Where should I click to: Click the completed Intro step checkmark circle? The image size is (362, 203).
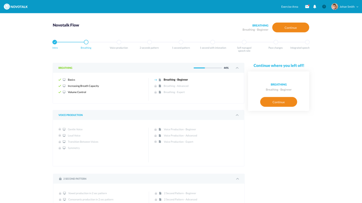click(x=54, y=42)
